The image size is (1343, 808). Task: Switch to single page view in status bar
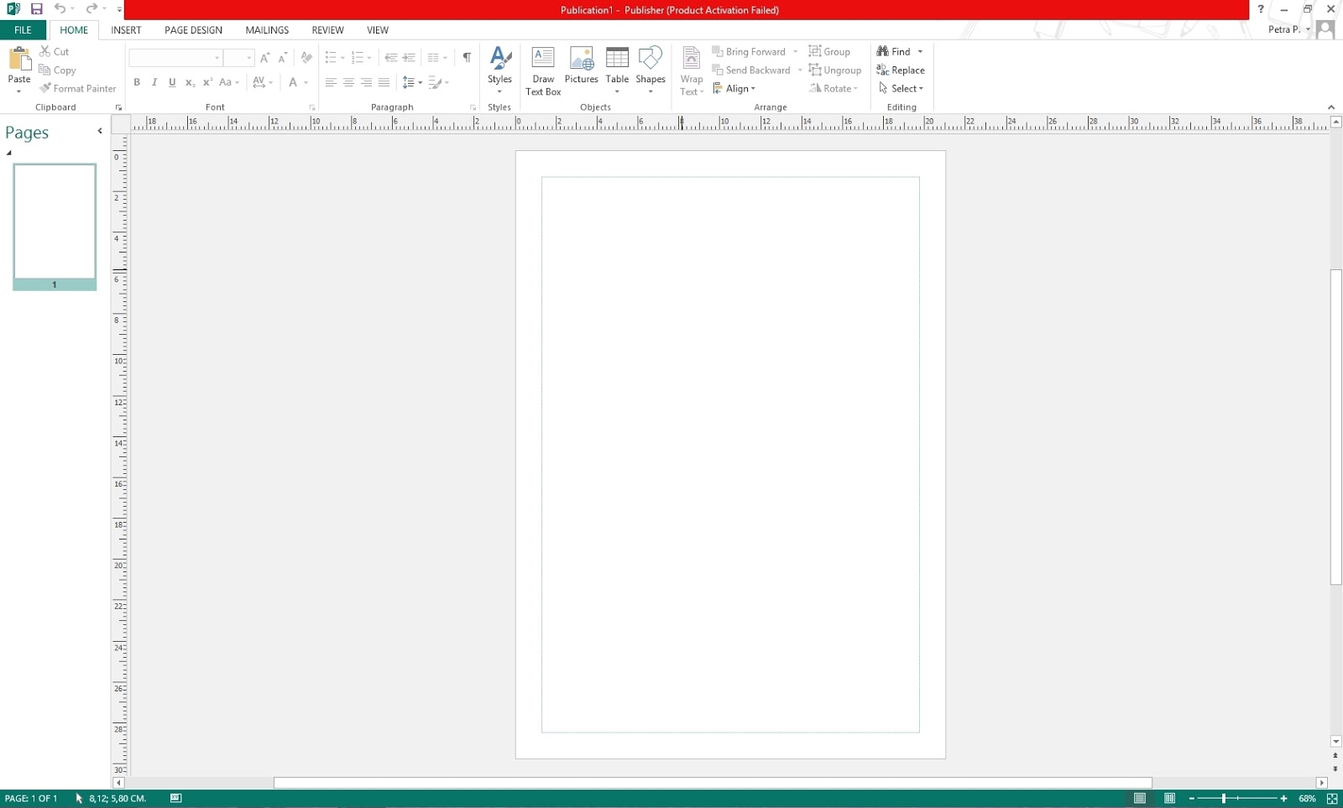coord(1139,799)
